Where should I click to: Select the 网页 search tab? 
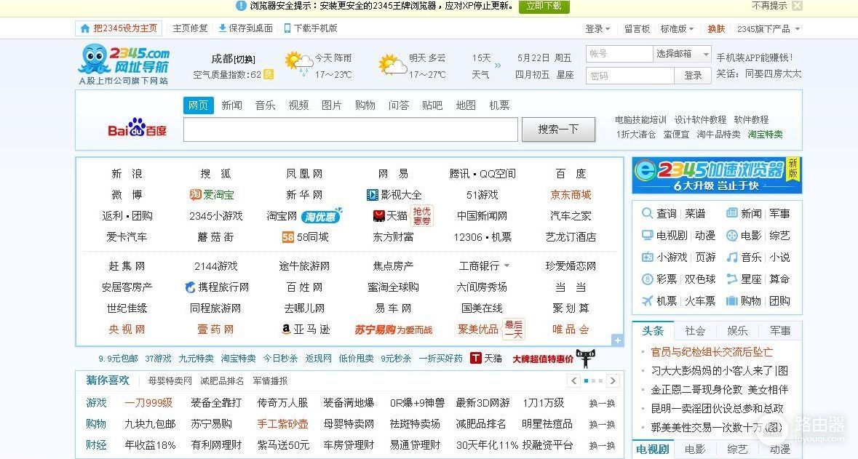[198, 105]
